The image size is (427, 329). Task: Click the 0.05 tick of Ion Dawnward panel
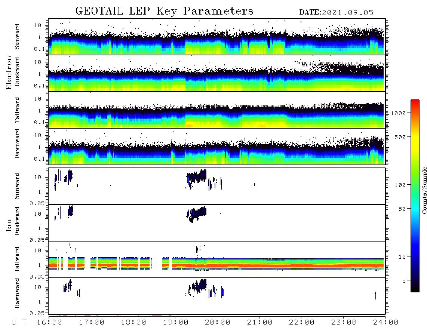point(37,313)
